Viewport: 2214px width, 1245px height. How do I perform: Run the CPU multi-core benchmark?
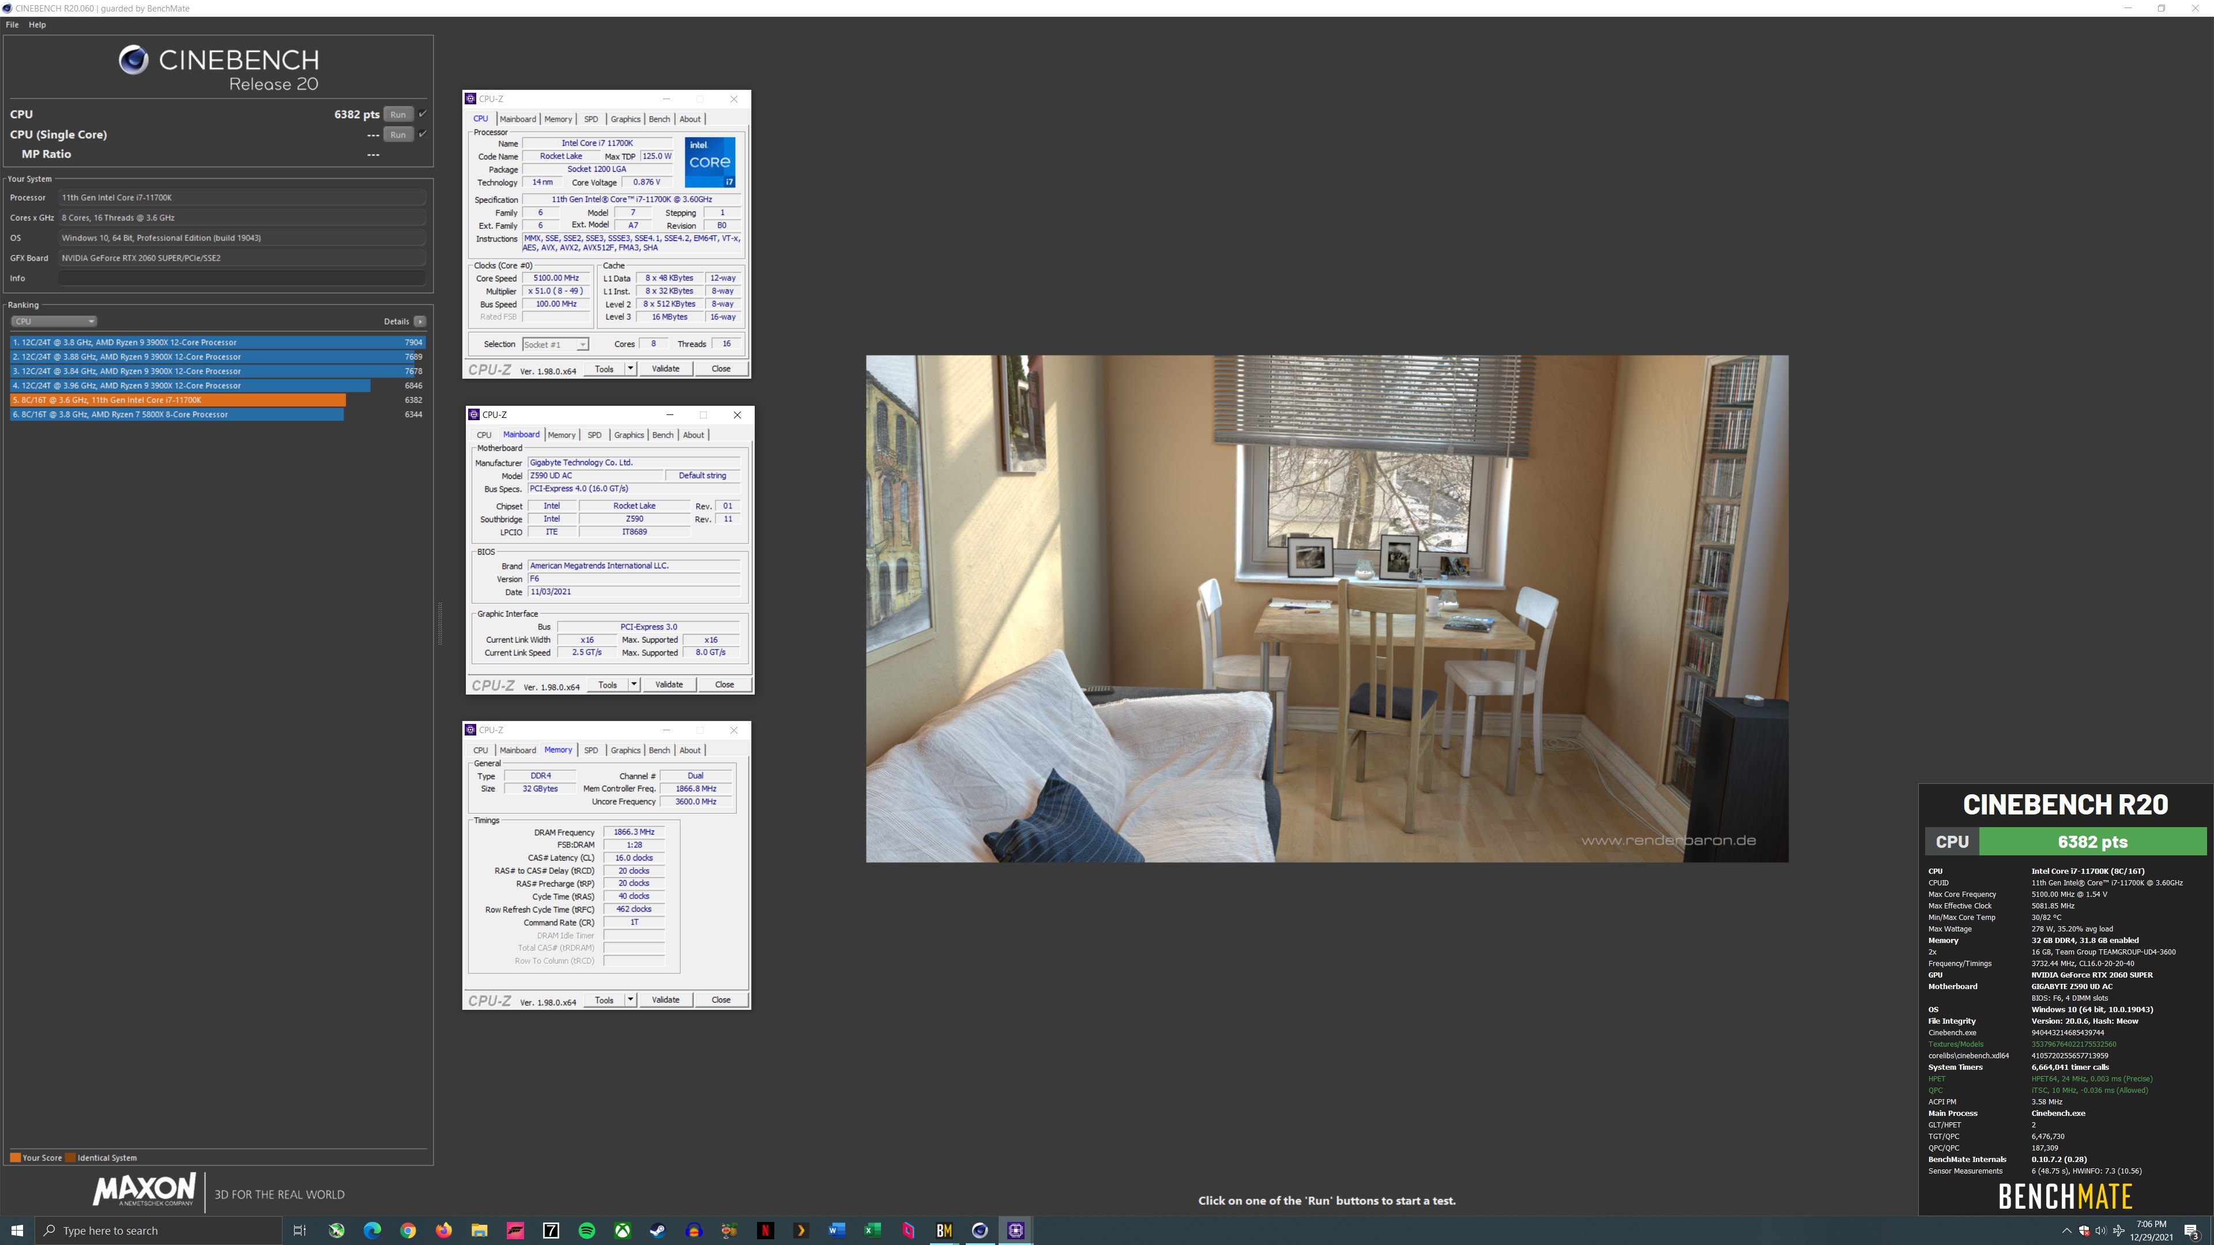click(398, 114)
